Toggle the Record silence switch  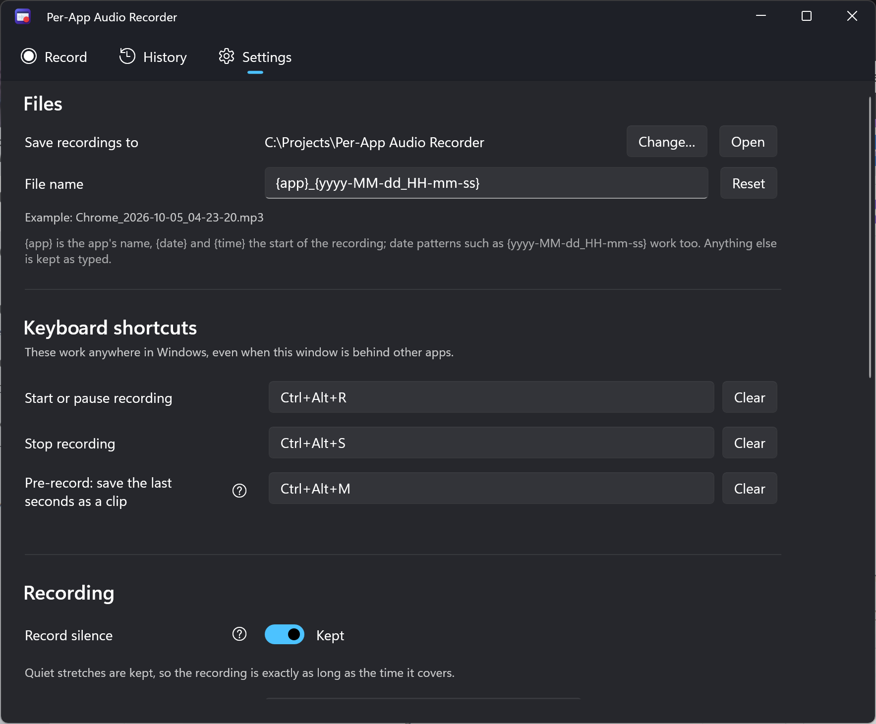pos(285,634)
